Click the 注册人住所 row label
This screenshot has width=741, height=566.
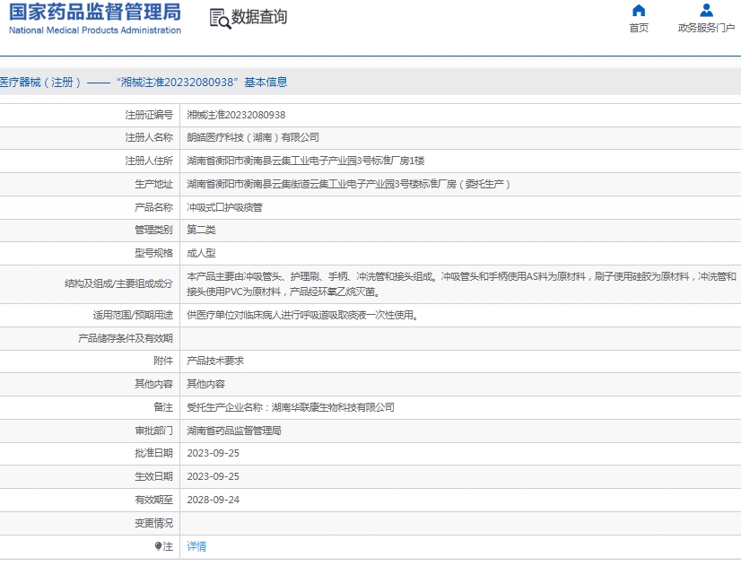(x=149, y=161)
